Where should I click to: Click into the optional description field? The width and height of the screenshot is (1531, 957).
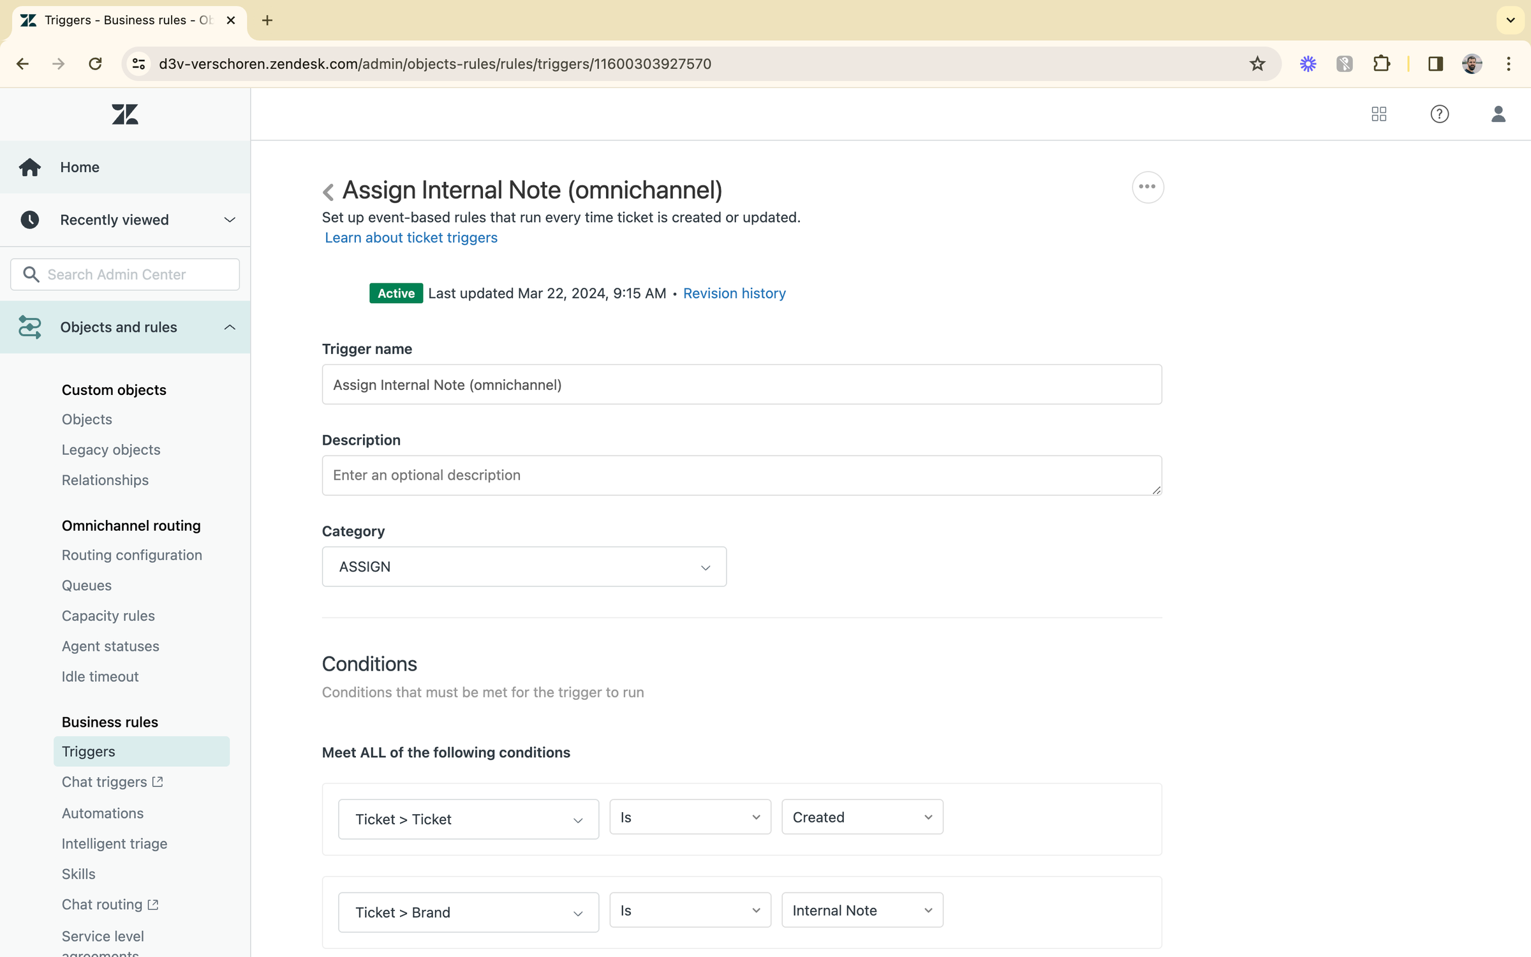(741, 475)
